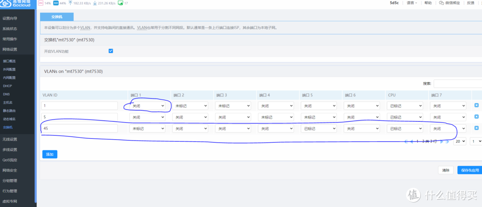Open DNS submenu item
This screenshot has width=482, height=207.
pyautogui.click(x=6, y=94)
